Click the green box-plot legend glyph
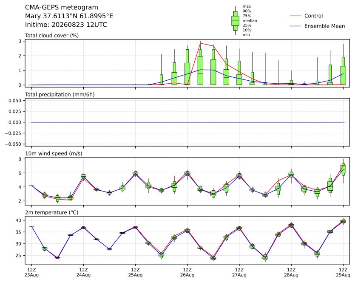Image resolution: width=355 pixels, height=282 pixels. [x=235, y=21]
